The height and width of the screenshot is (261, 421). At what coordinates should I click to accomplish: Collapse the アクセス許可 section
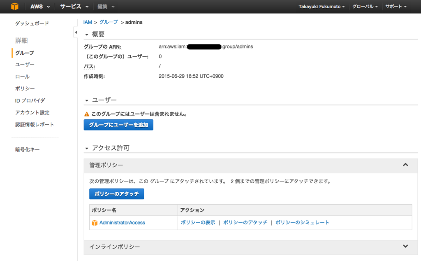click(x=86, y=148)
